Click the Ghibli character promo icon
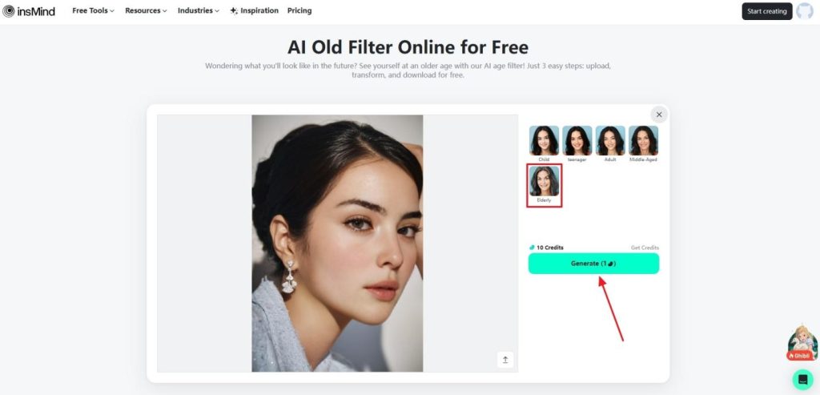The width and height of the screenshot is (820, 395). click(x=802, y=343)
